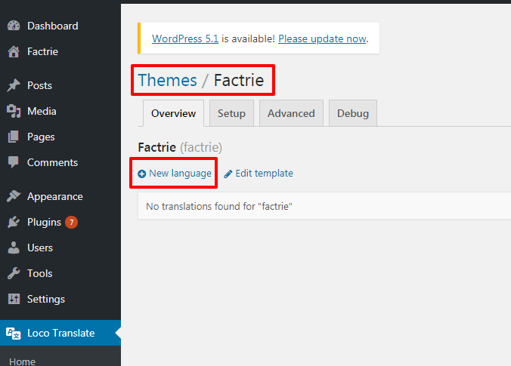Click the Posts pushpin icon
This screenshot has height=366, width=511.
point(13,85)
